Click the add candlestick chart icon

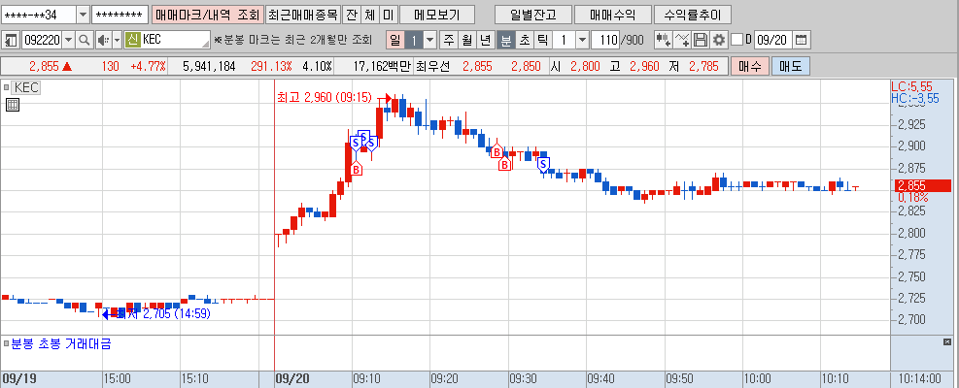click(663, 41)
